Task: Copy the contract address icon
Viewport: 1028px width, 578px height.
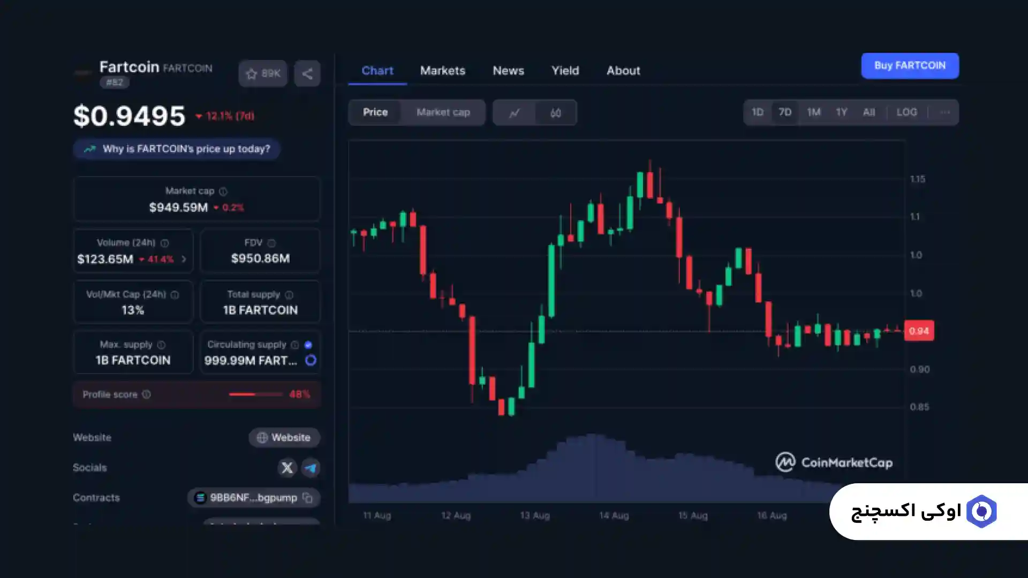Action: tap(307, 498)
